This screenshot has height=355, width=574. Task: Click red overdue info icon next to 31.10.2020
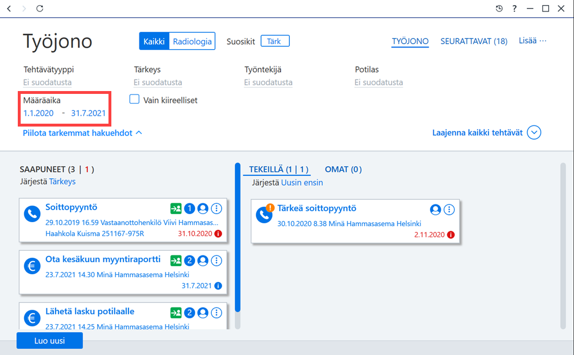click(218, 234)
